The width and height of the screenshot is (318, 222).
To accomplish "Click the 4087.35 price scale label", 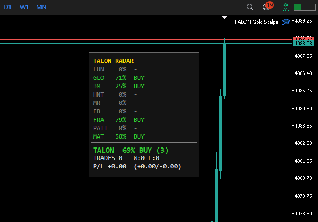I will point(303,56).
